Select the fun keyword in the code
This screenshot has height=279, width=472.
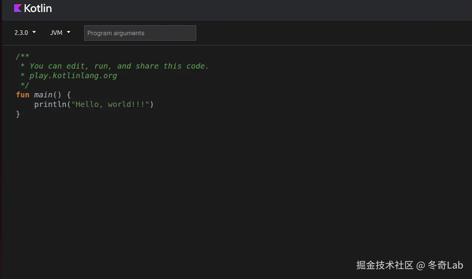(22, 95)
